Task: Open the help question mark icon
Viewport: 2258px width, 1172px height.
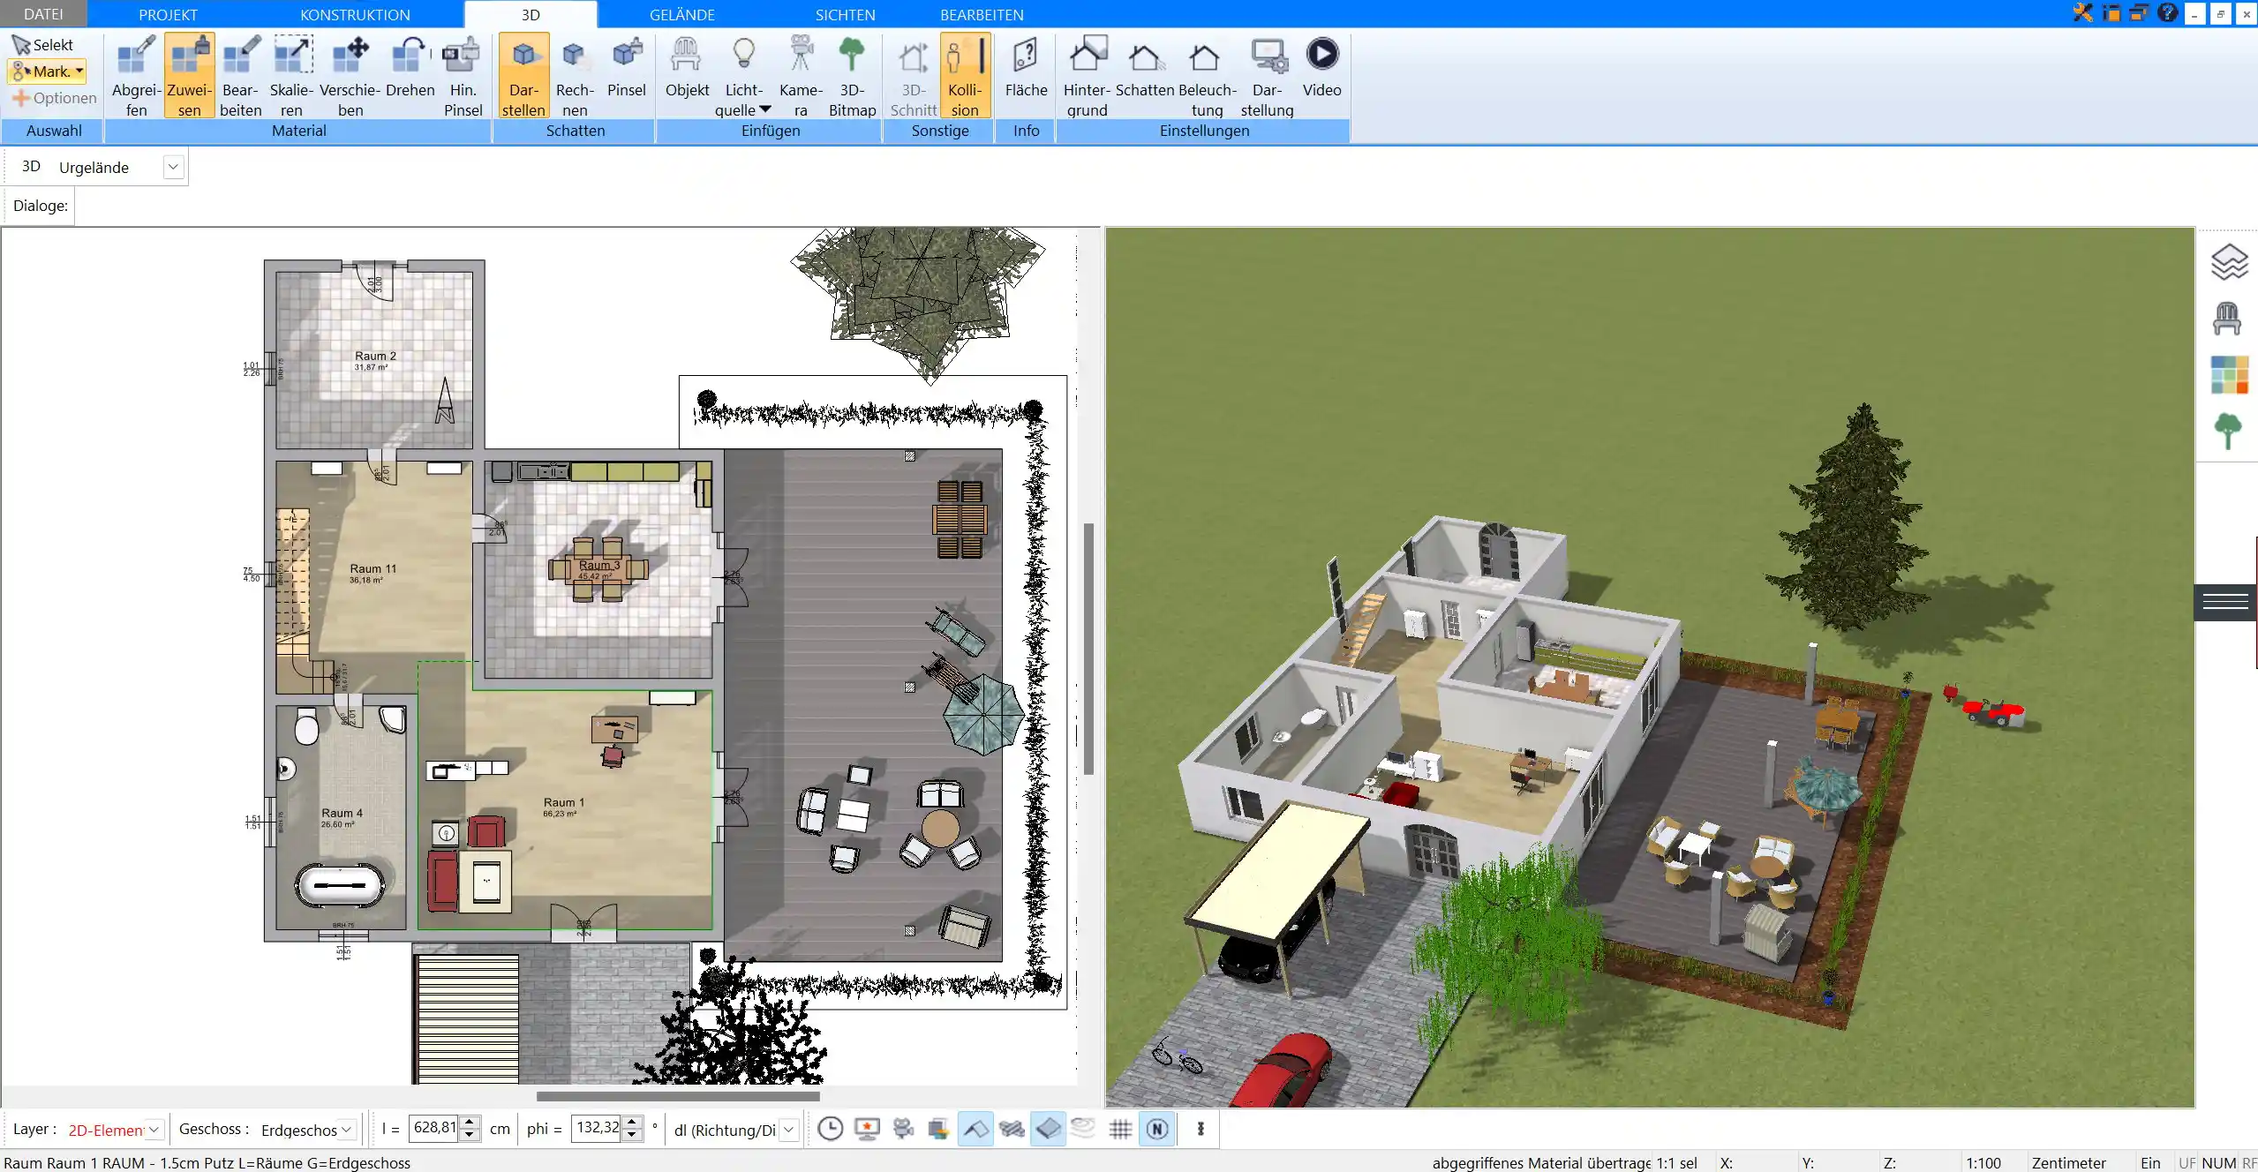Action: tap(2167, 13)
